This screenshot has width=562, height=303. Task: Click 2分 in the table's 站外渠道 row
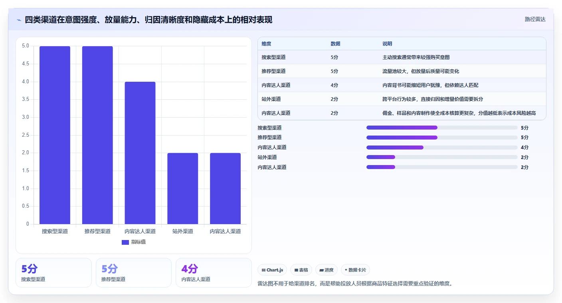(334, 99)
